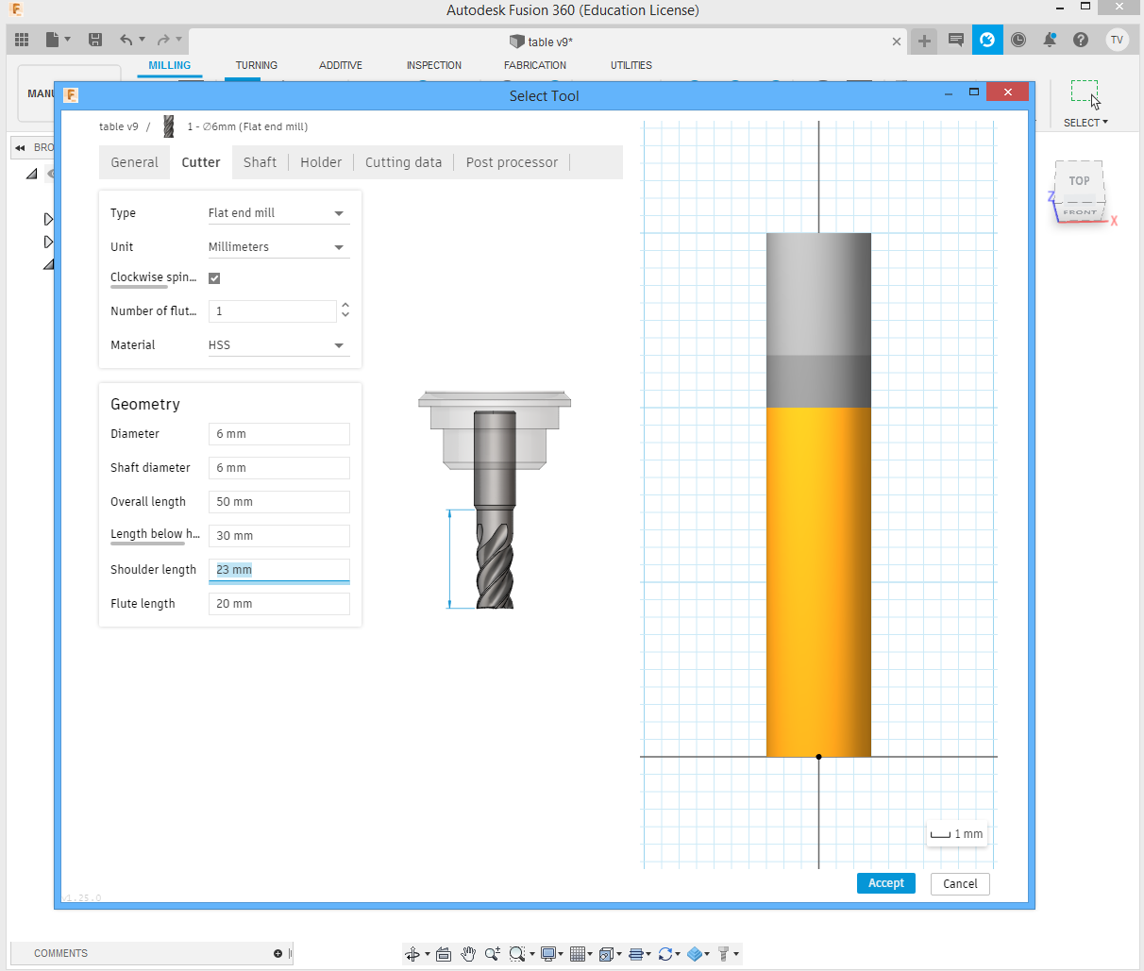
Task: Select the Pan hand tool
Action: 468,954
